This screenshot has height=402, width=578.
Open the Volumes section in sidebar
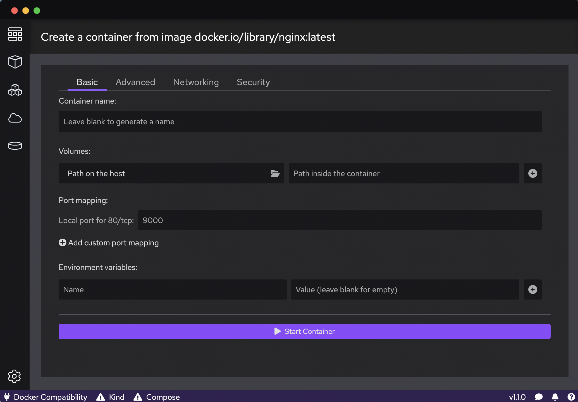pyautogui.click(x=15, y=145)
